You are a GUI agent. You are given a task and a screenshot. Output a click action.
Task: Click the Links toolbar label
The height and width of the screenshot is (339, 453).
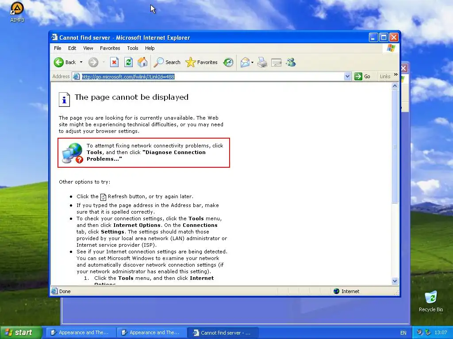pos(385,76)
